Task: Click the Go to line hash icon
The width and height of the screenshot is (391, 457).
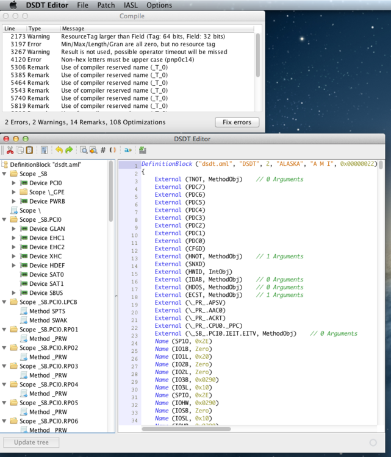Action: point(103,150)
